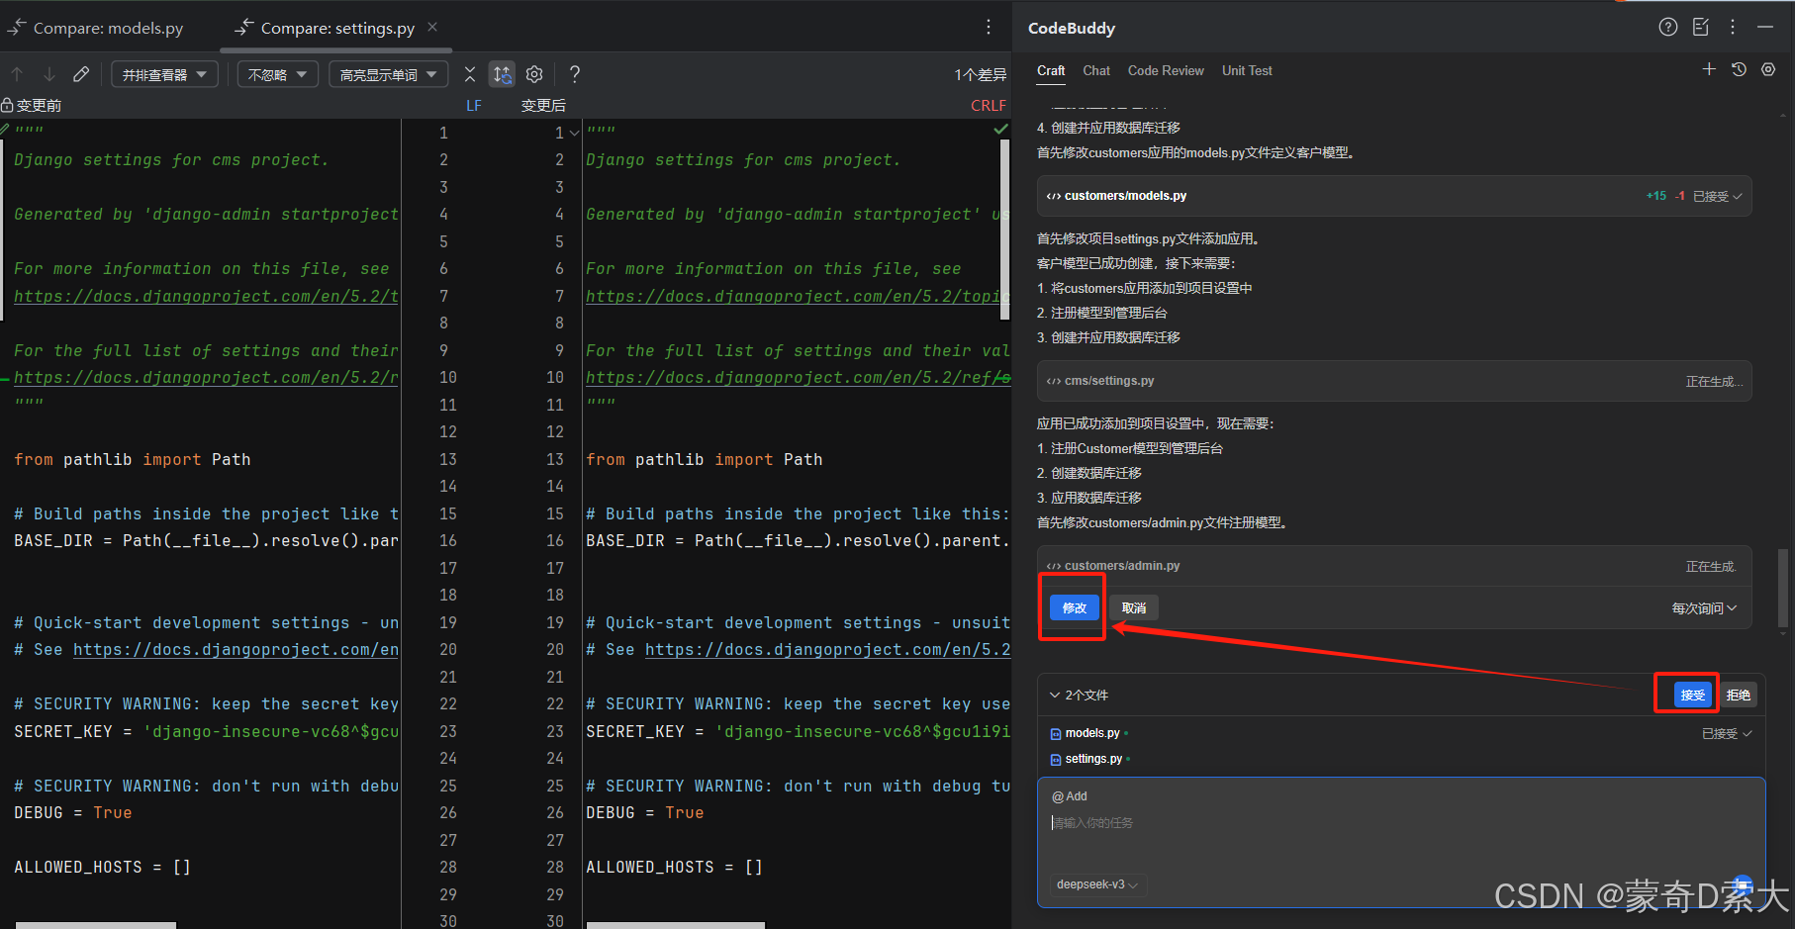Open the 不忽略 whitespace dropdown
Screen dimensions: 1795x929
277,74
